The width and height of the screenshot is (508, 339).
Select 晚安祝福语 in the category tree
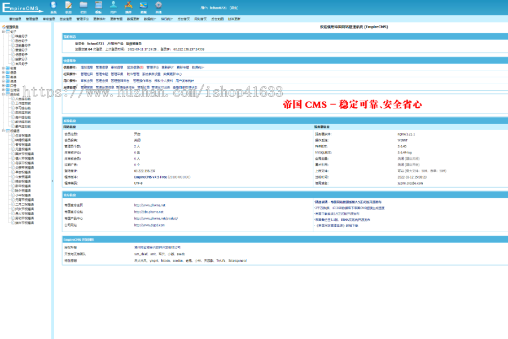click(x=23, y=181)
